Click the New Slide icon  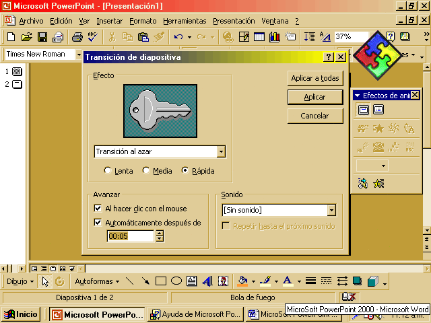[290, 37]
